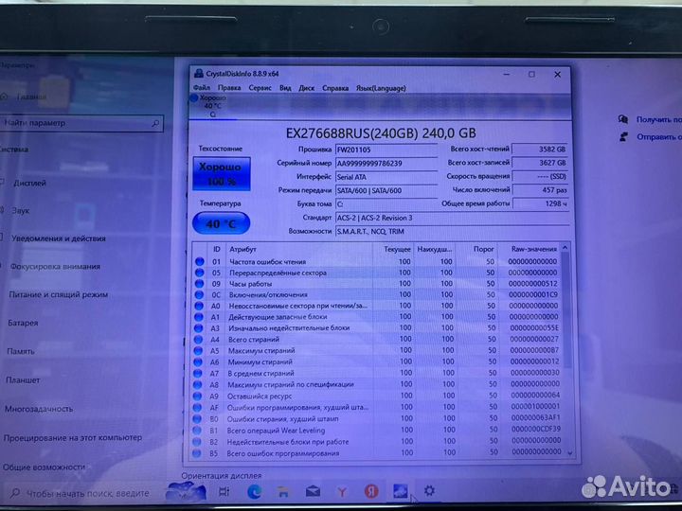Click the status circle for attribute 09 Часы работы
This screenshot has width=682, height=511.
pyautogui.click(x=199, y=283)
